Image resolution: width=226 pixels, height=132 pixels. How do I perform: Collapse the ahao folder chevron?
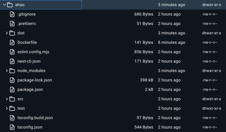(4, 5)
